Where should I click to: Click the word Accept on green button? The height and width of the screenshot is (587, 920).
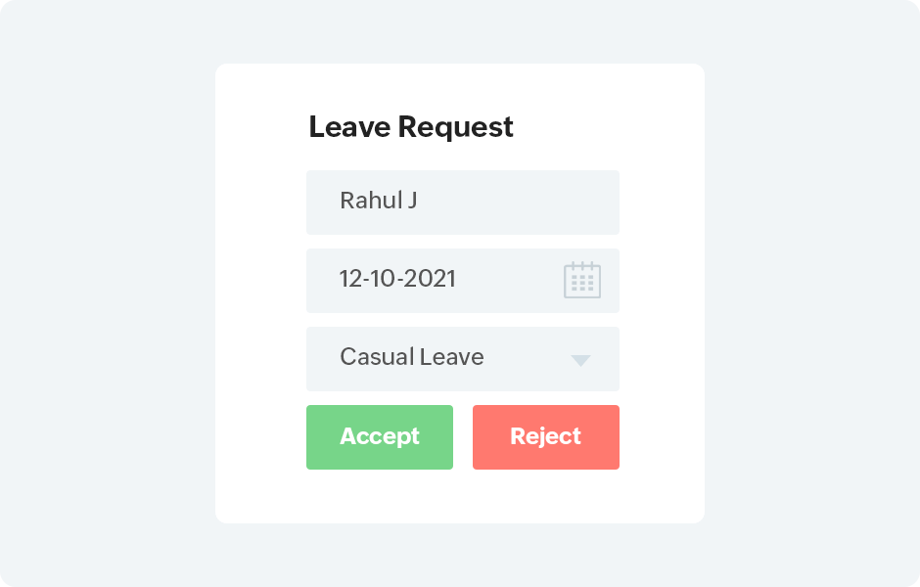(380, 437)
